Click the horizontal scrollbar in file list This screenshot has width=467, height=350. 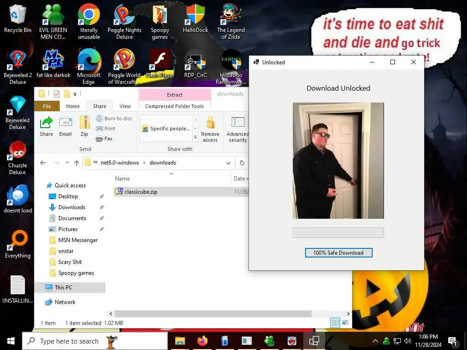(213, 314)
